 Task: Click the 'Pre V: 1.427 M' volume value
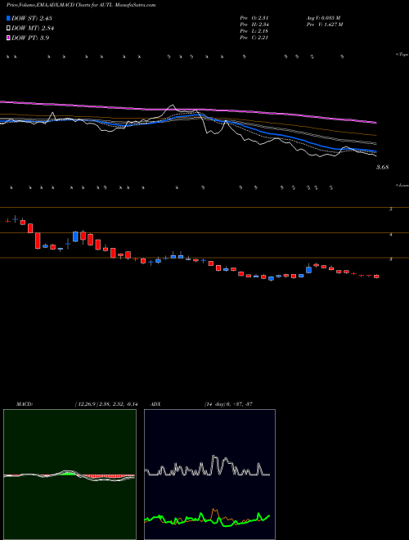pos(324,25)
